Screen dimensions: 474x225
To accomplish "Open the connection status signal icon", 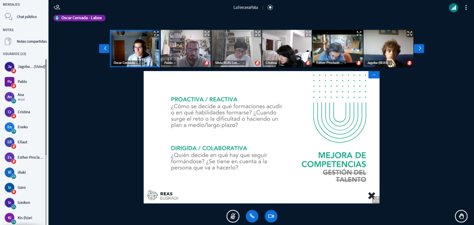I will point(453,8).
